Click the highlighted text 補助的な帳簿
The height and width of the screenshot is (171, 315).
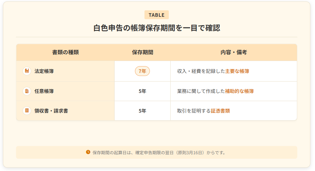pos(239,91)
